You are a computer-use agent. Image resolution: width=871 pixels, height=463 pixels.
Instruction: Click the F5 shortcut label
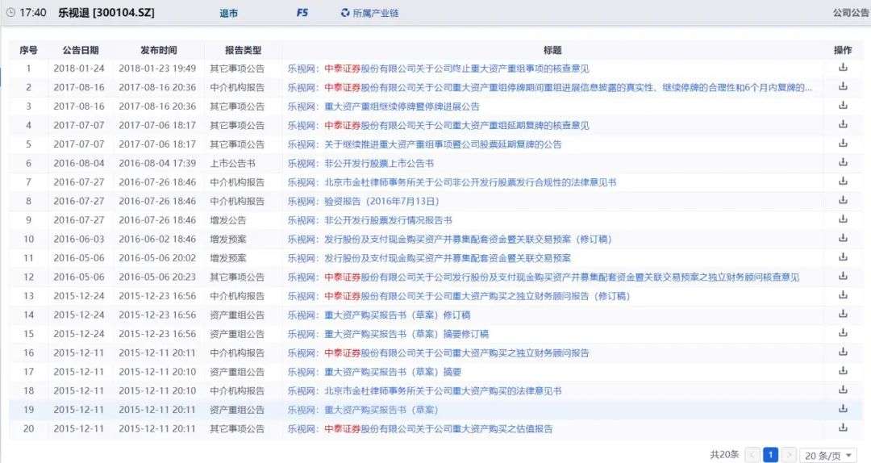point(302,12)
